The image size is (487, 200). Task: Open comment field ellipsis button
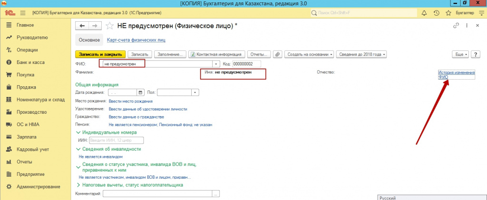click(x=216, y=193)
